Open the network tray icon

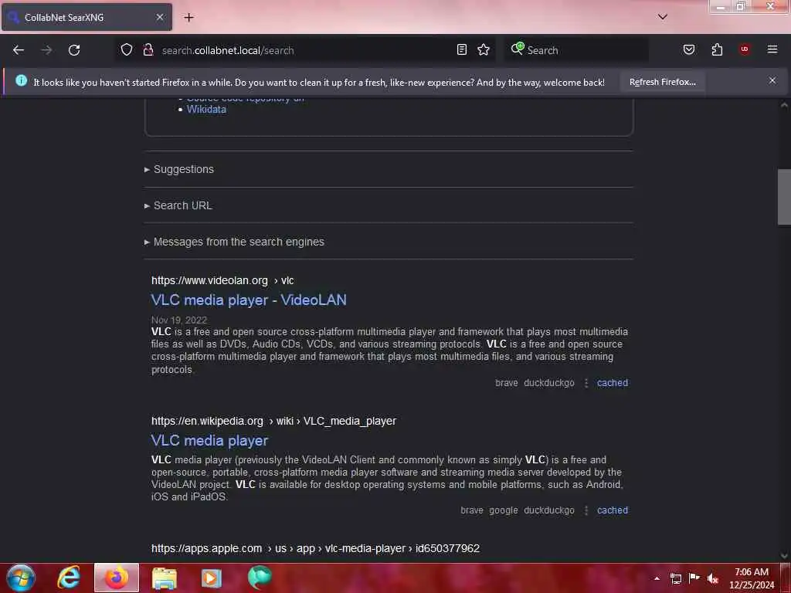(676, 578)
